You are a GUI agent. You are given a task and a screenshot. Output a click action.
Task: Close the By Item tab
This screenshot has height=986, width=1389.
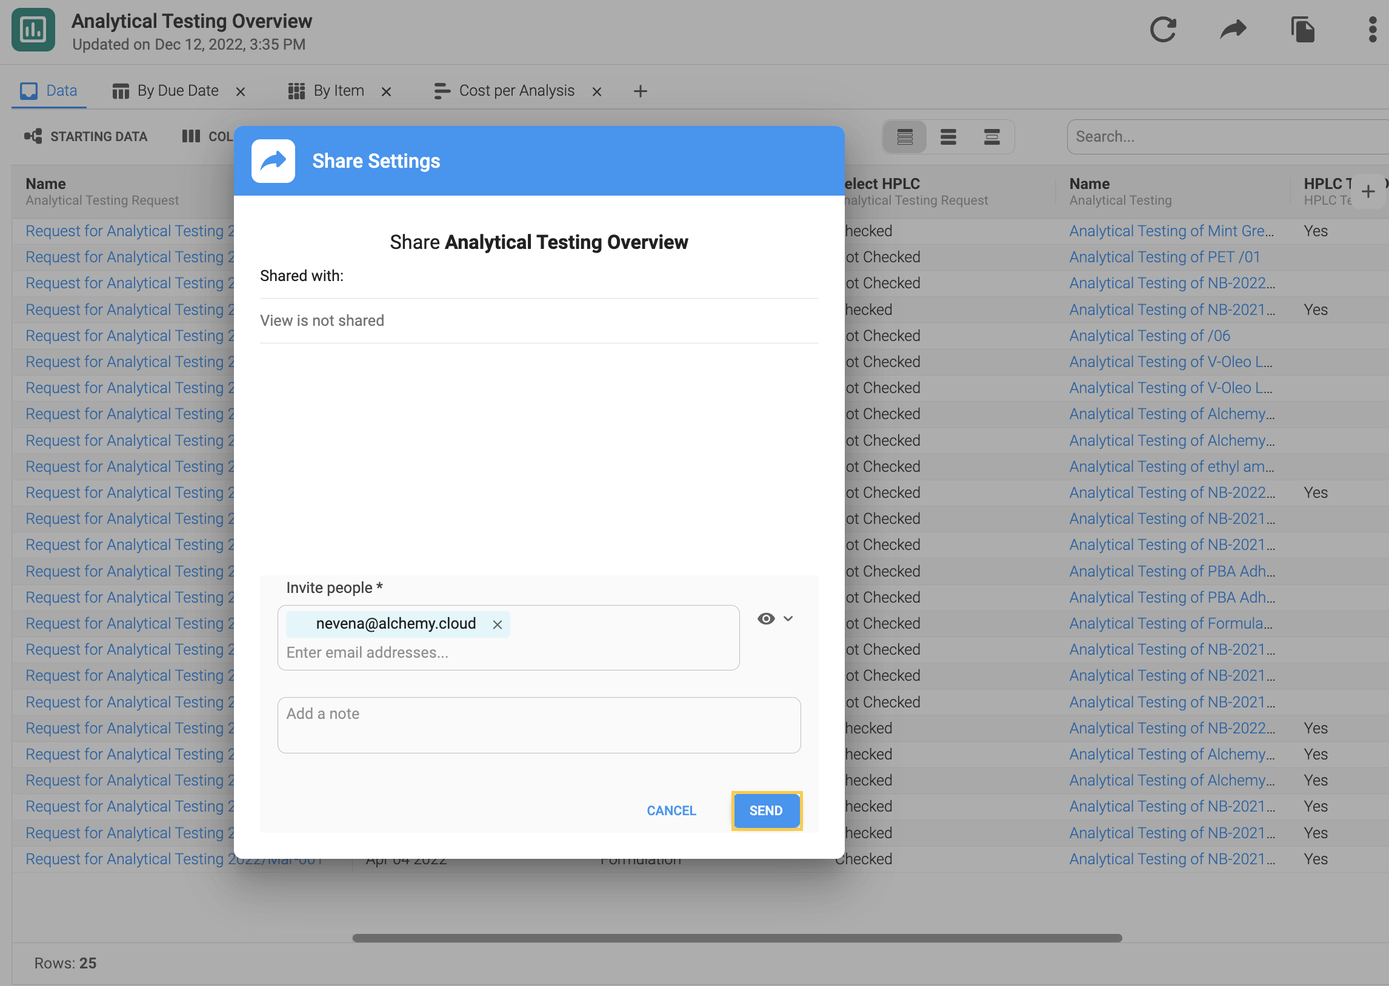(386, 91)
